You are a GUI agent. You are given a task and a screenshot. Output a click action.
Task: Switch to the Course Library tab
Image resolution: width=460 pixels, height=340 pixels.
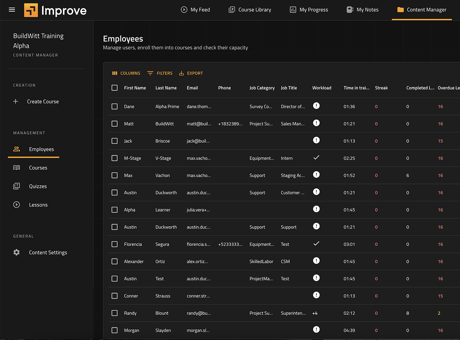click(250, 10)
